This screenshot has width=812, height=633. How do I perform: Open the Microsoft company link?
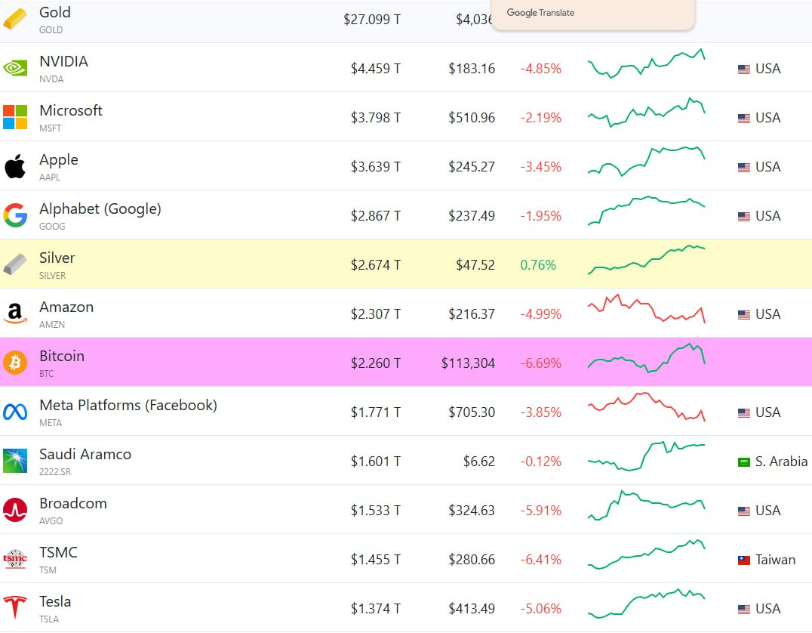coord(71,110)
